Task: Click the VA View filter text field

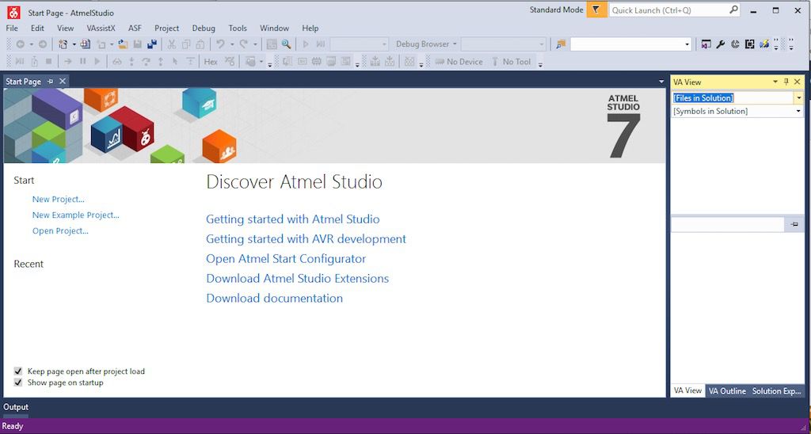Action: [x=728, y=224]
